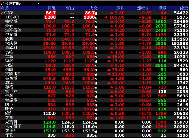Click 欣興 total volume 113168
The height and width of the screenshot is (138, 189).
tap(180, 39)
